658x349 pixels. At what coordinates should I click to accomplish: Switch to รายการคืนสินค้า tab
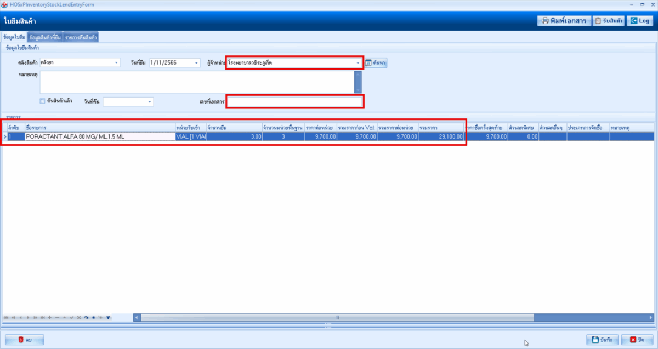(x=81, y=37)
